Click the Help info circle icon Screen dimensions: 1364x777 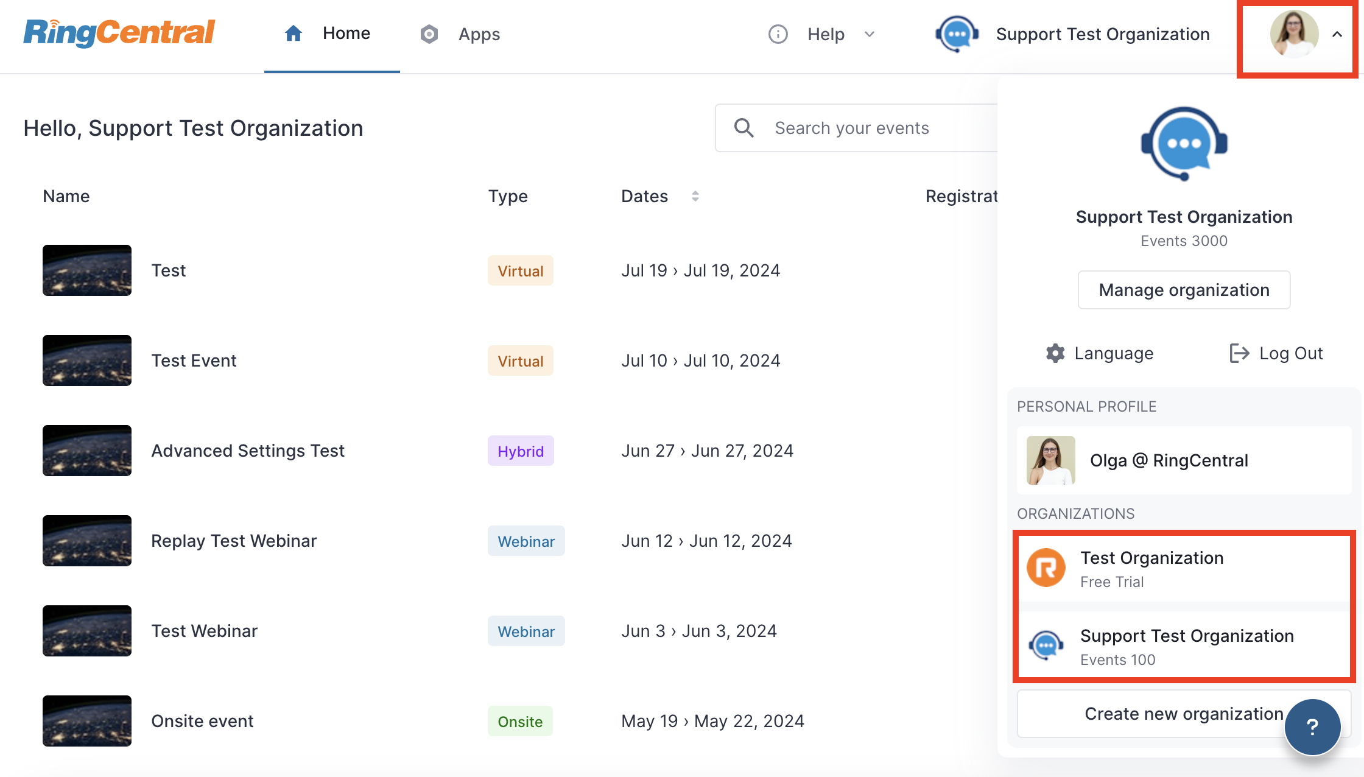(778, 34)
